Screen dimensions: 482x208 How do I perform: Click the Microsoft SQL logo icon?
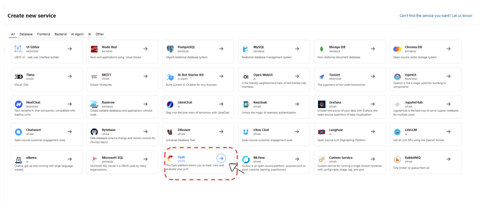click(94, 160)
